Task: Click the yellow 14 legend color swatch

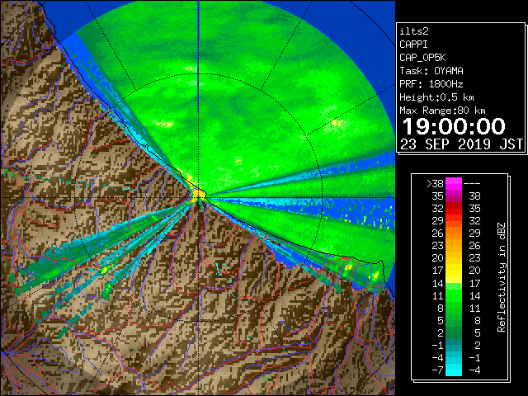Action: (x=454, y=283)
